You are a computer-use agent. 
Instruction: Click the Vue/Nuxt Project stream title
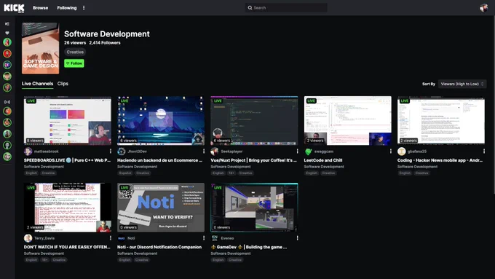point(253,160)
